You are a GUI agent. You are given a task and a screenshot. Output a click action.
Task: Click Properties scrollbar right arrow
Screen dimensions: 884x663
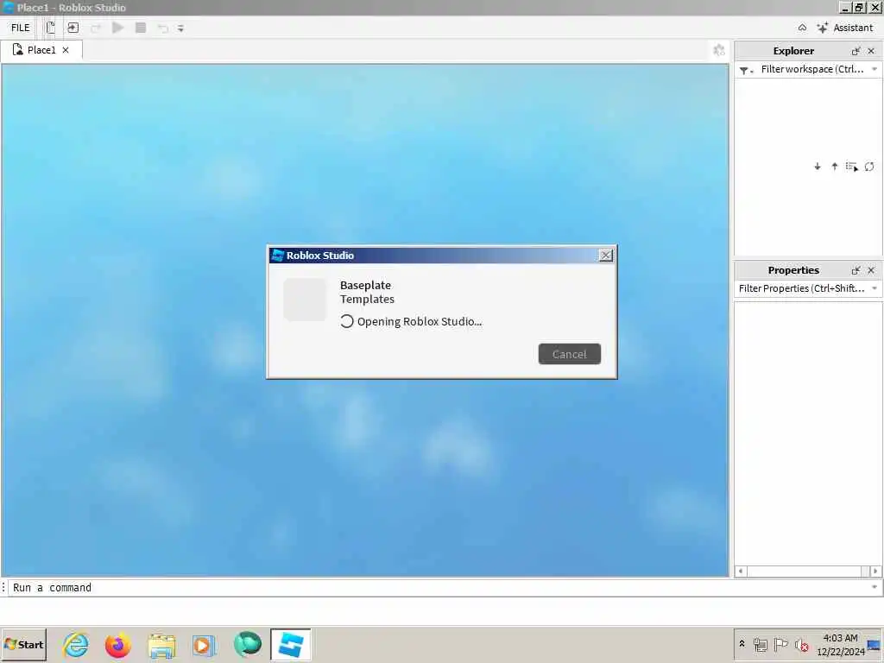pyautogui.click(x=875, y=571)
